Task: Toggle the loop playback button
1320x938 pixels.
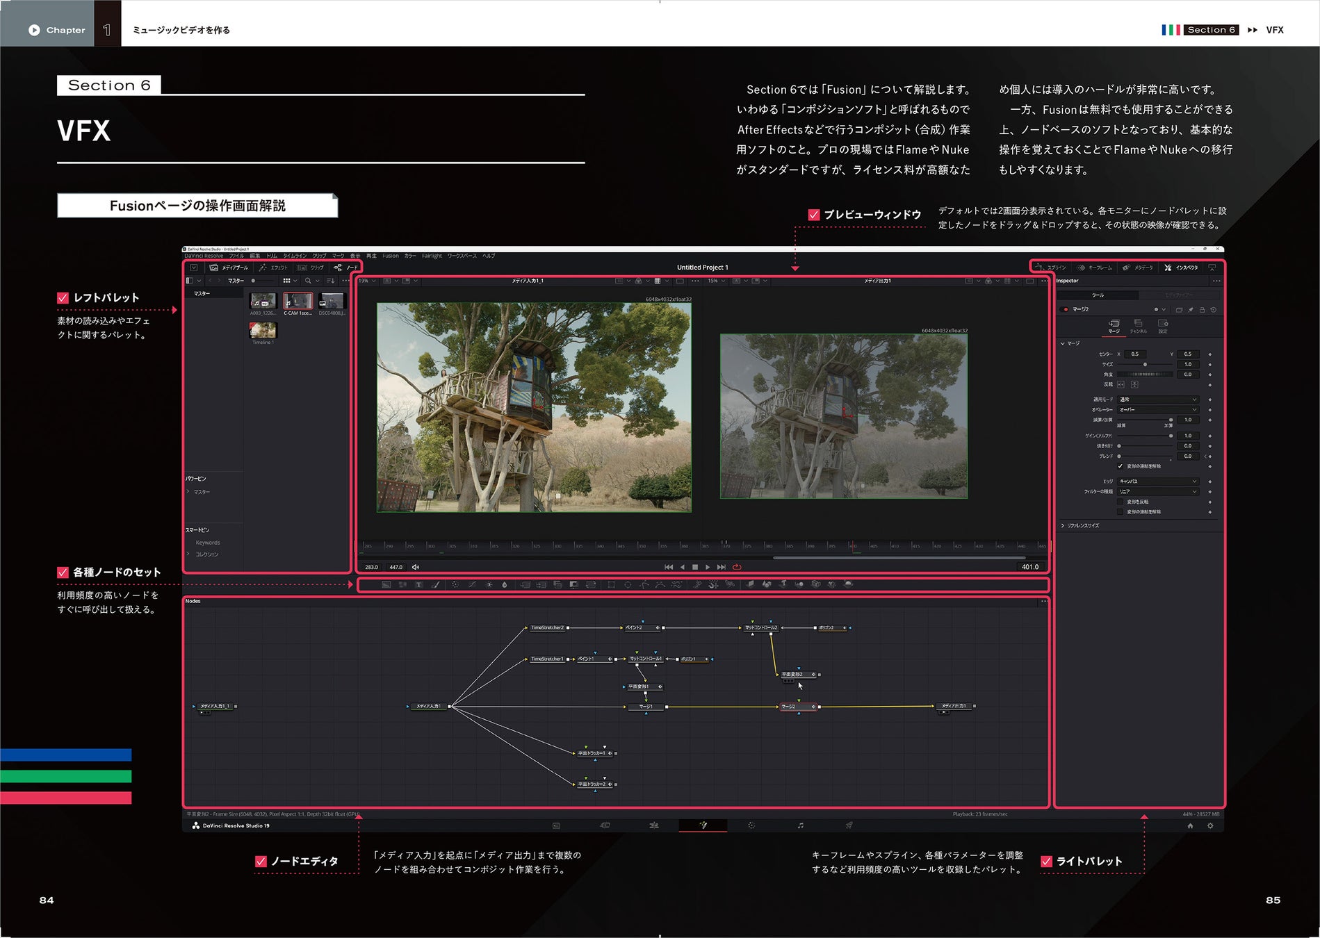Action: pos(737,567)
